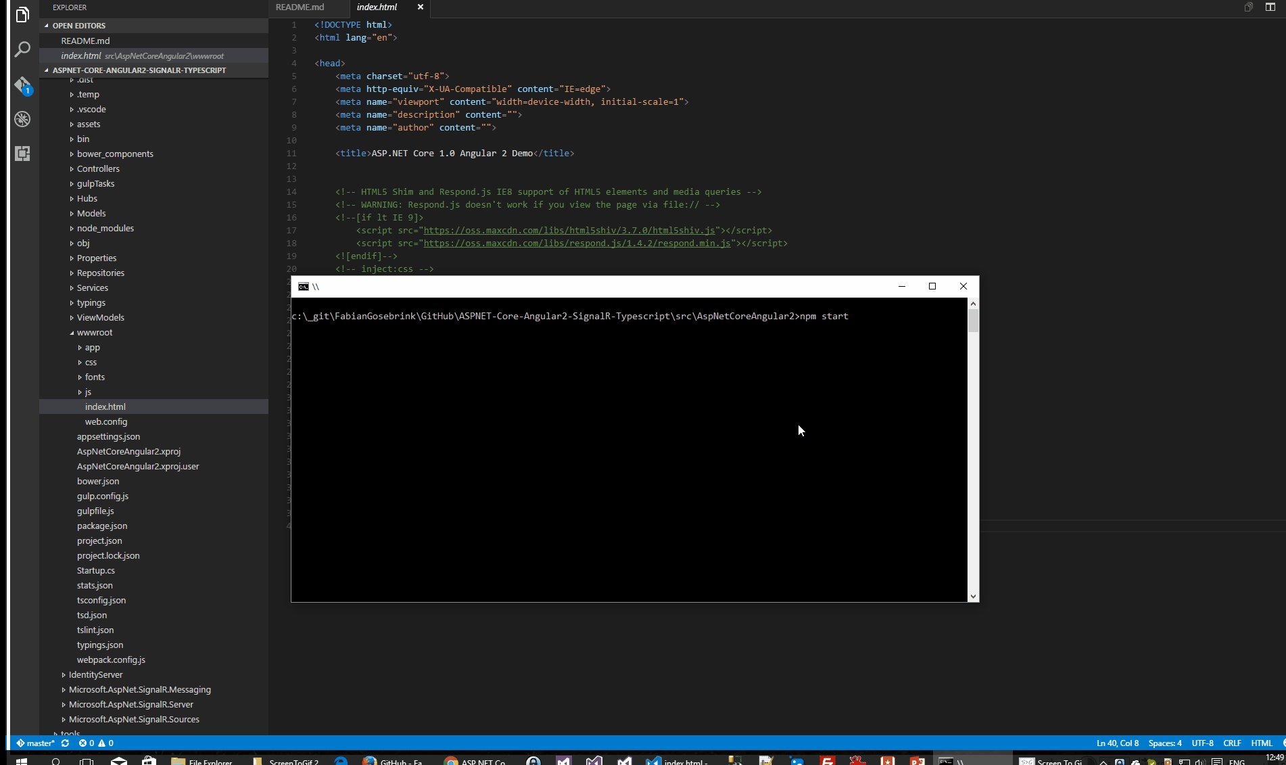
Task: Expand the Models folder
Action: (153, 213)
